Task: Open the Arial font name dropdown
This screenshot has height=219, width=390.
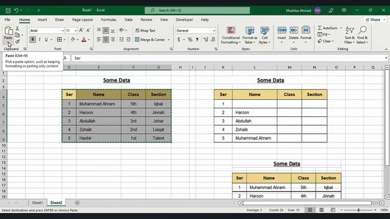Action: pos(62,30)
